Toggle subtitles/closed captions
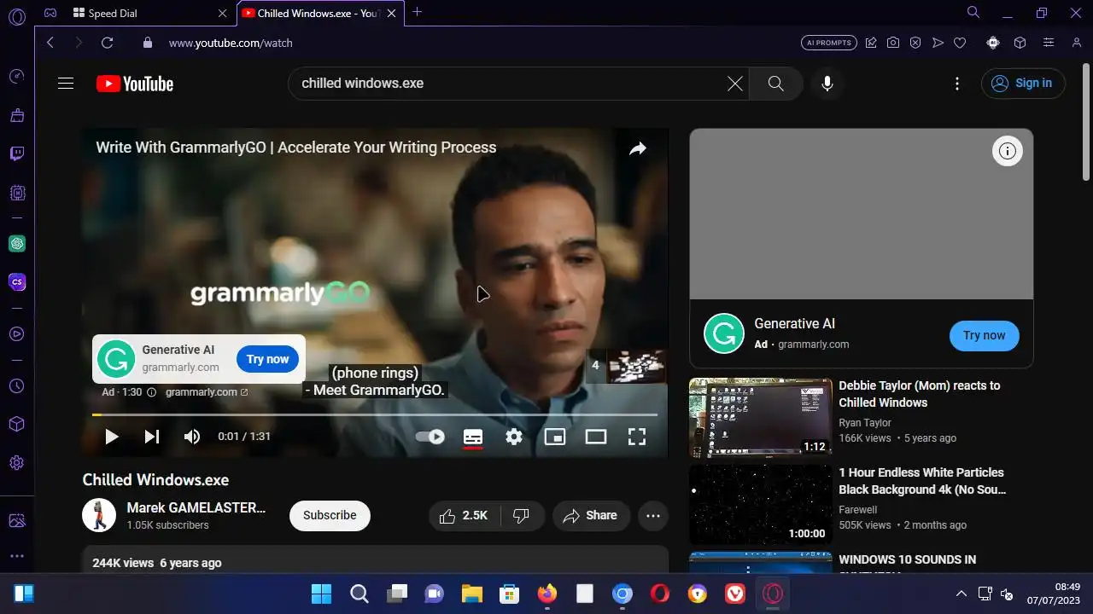Viewport: 1093px width, 614px height. 473,437
